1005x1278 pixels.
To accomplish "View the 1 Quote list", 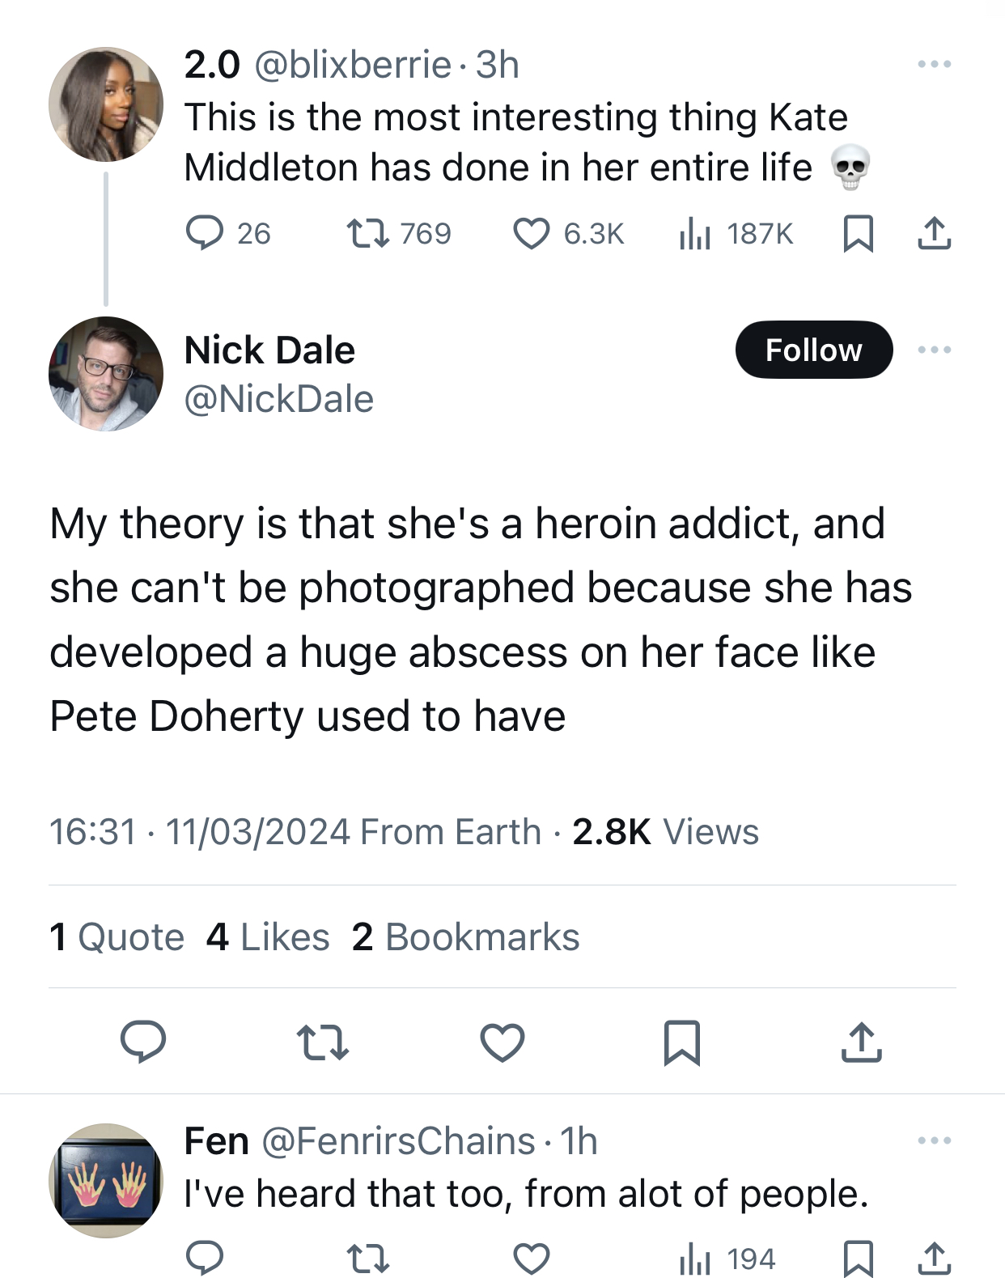I will (x=117, y=937).
